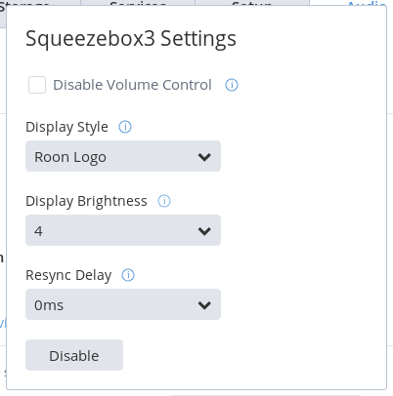Open the Display Style dropdown showing Roon Logo
This screenshot has height=396, width=393.
(x=123, y=156)
